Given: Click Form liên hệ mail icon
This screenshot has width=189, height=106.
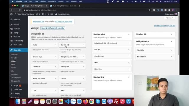Looking at the screenshot, I should tap(12, 41).
